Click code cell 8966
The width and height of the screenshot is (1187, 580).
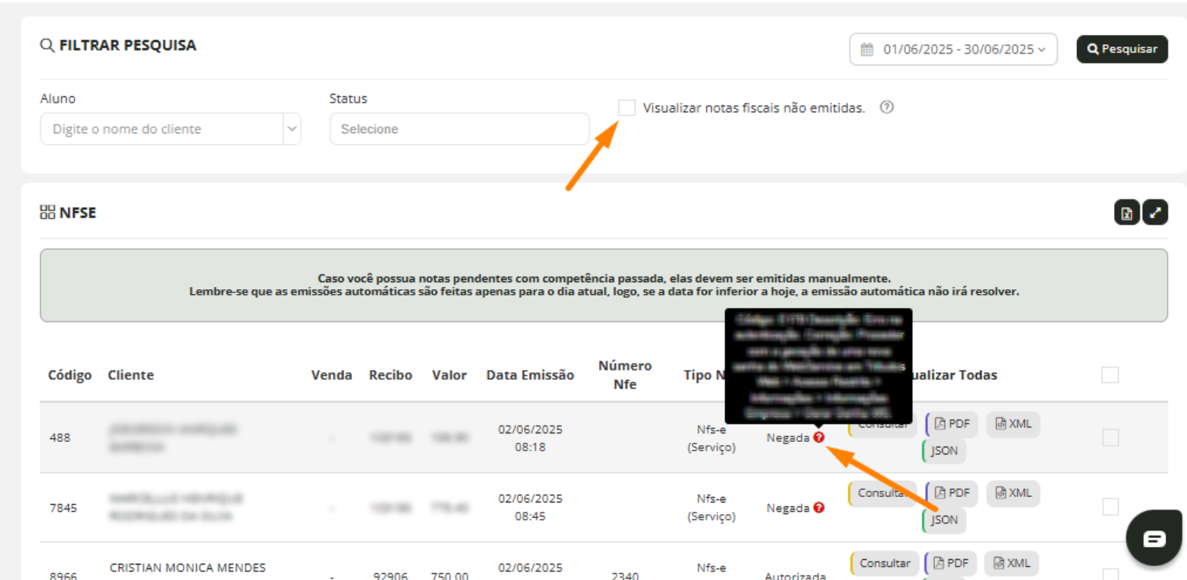63,576
